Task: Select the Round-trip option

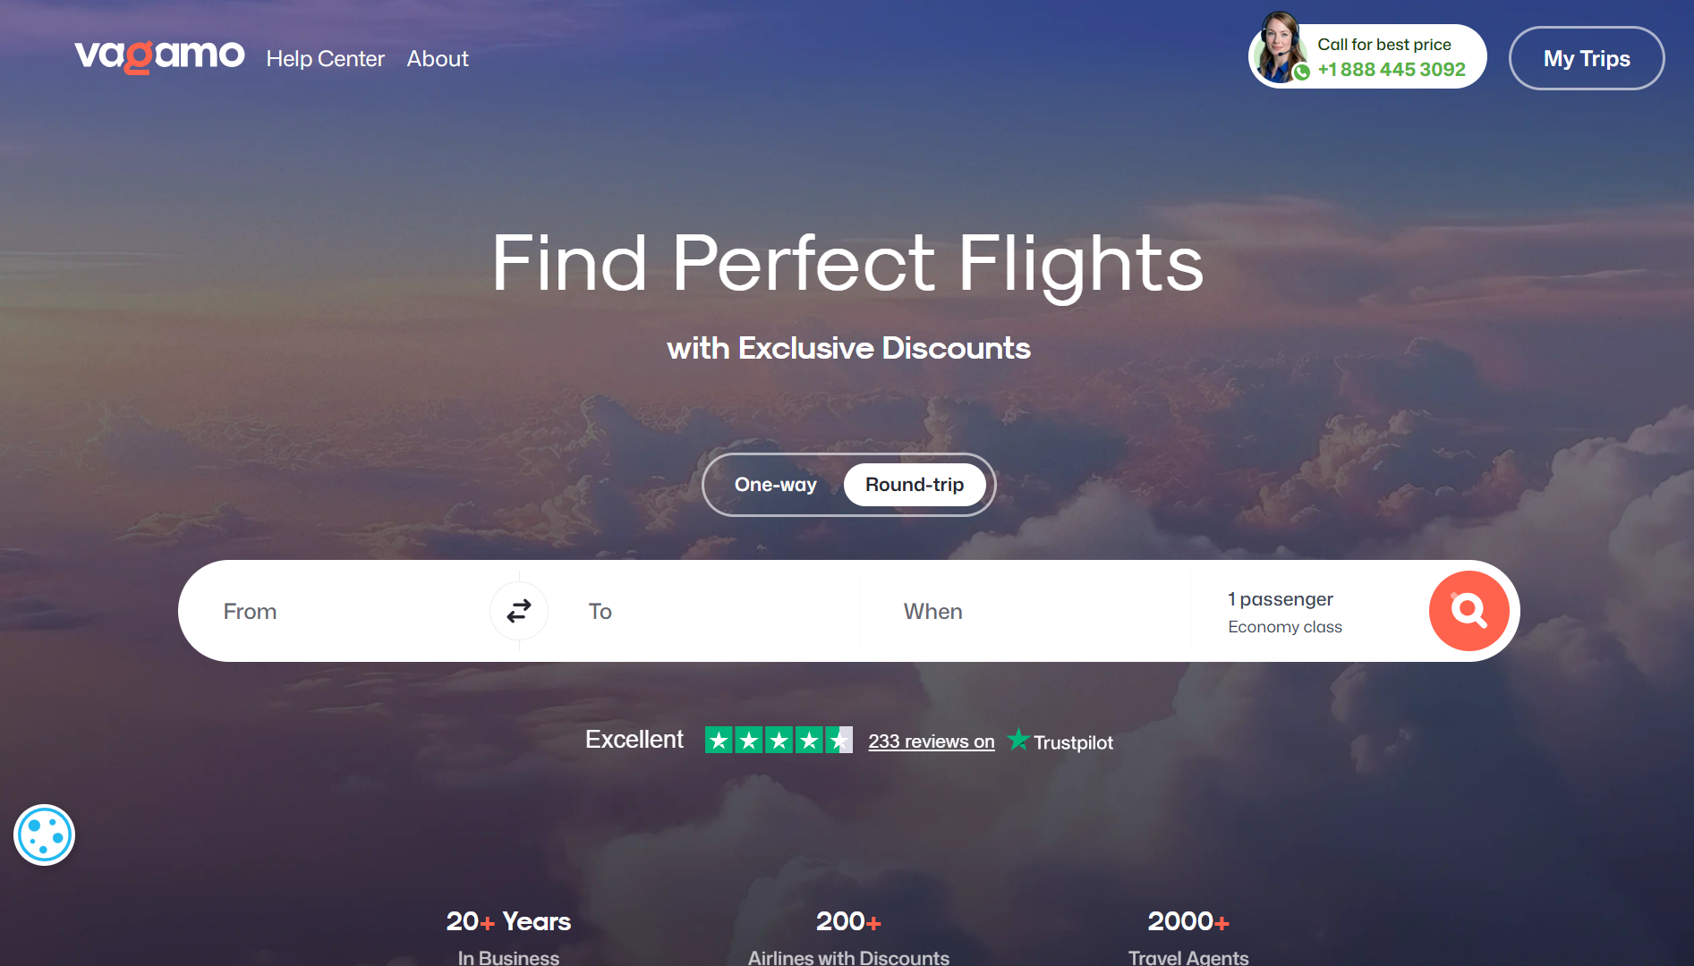Action: point(915,485)
